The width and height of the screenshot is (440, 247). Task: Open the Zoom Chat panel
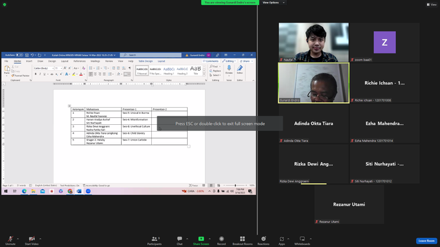[179, 240]
